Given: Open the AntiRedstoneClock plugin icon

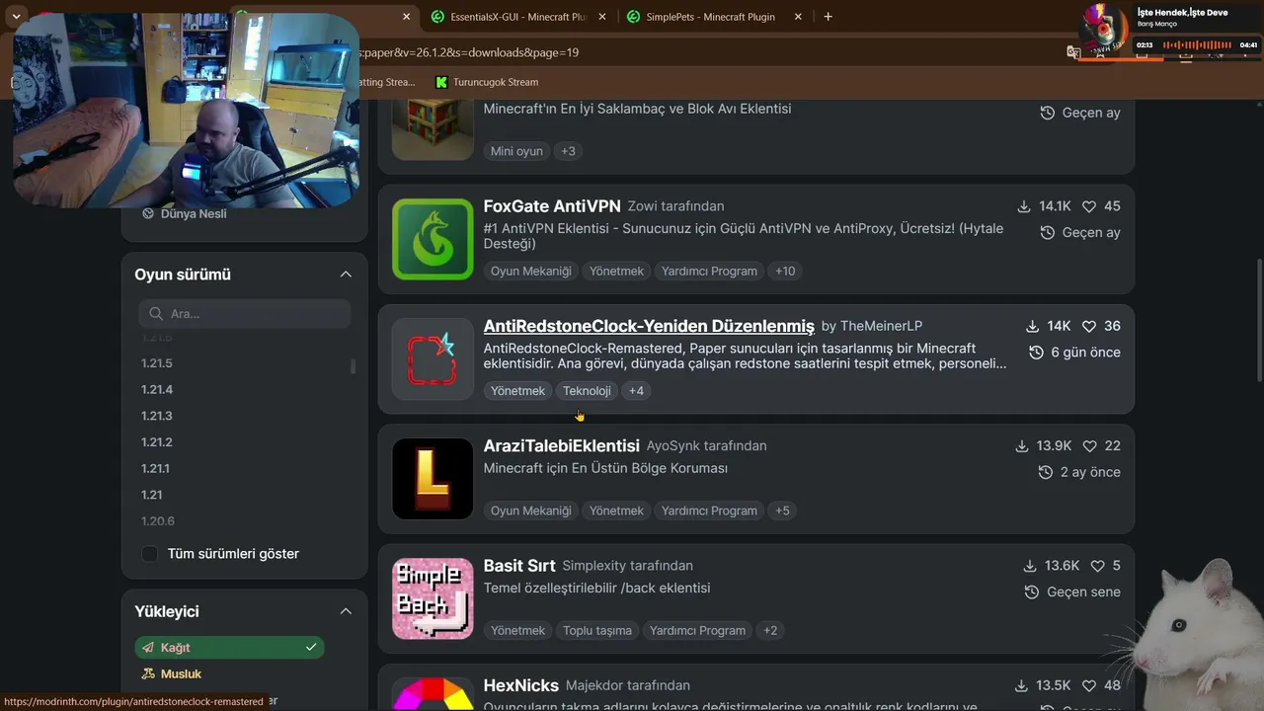Looking at the screenshot, I should (433, 358).
